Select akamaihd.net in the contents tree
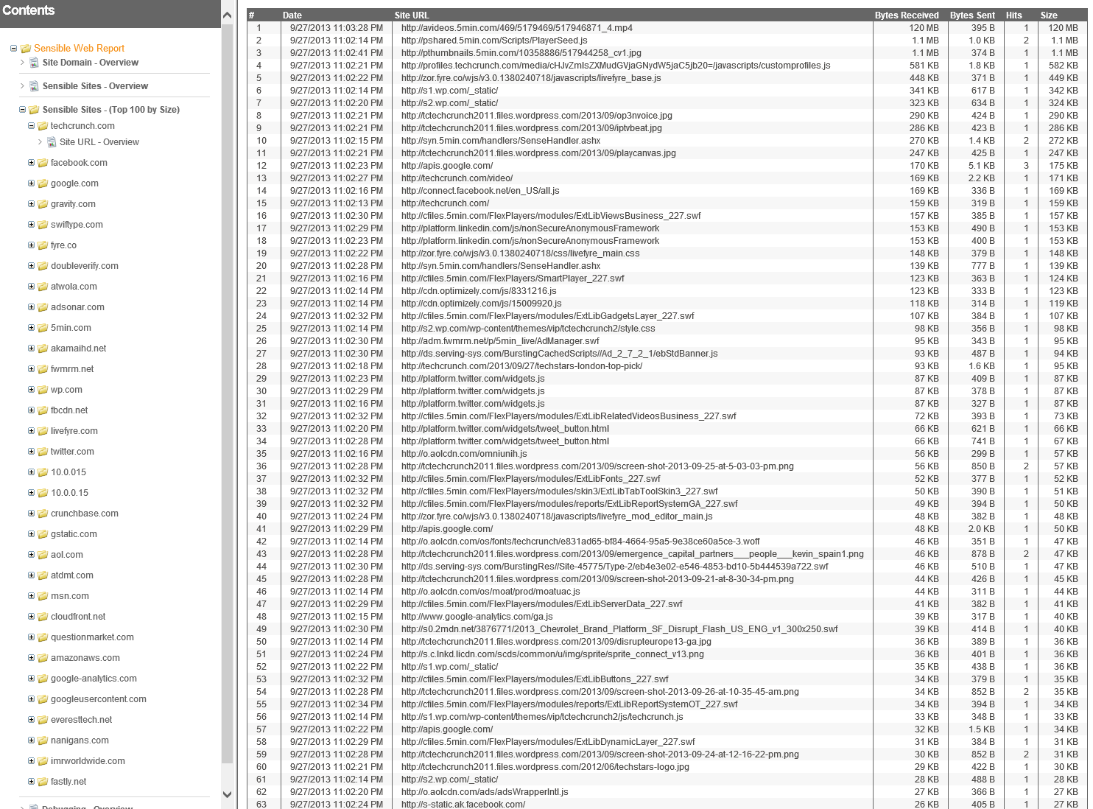Screen dimensions: 1093x809 78,349
